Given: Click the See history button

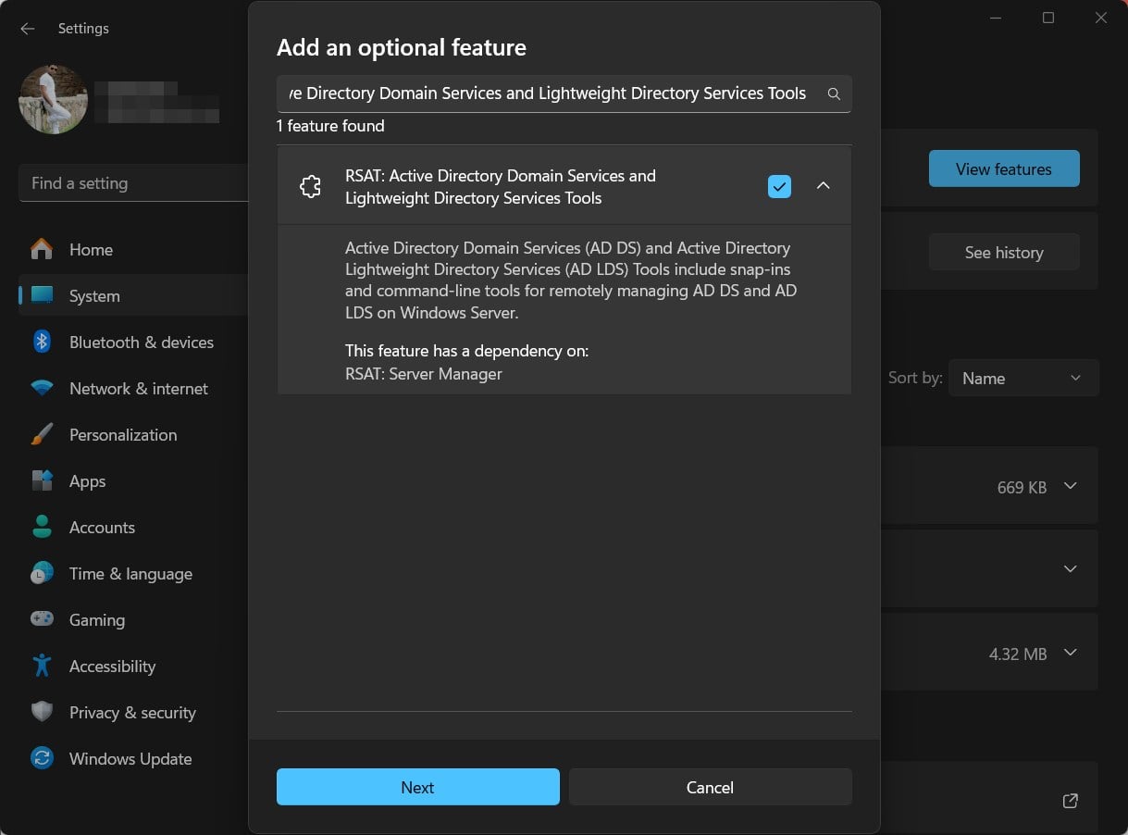Looking at the screenshot, I should coord(1004,252).
